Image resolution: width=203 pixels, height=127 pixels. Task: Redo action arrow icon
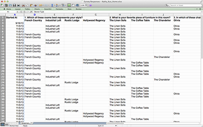tap(46, 5)
